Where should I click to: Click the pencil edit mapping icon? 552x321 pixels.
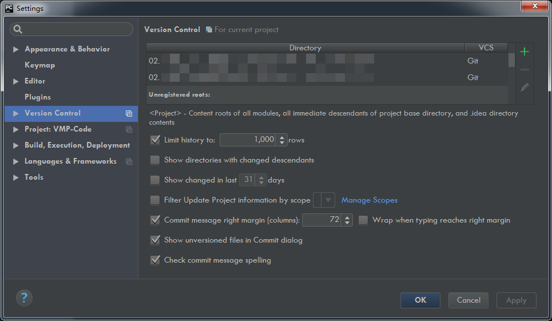pos(525,88)
